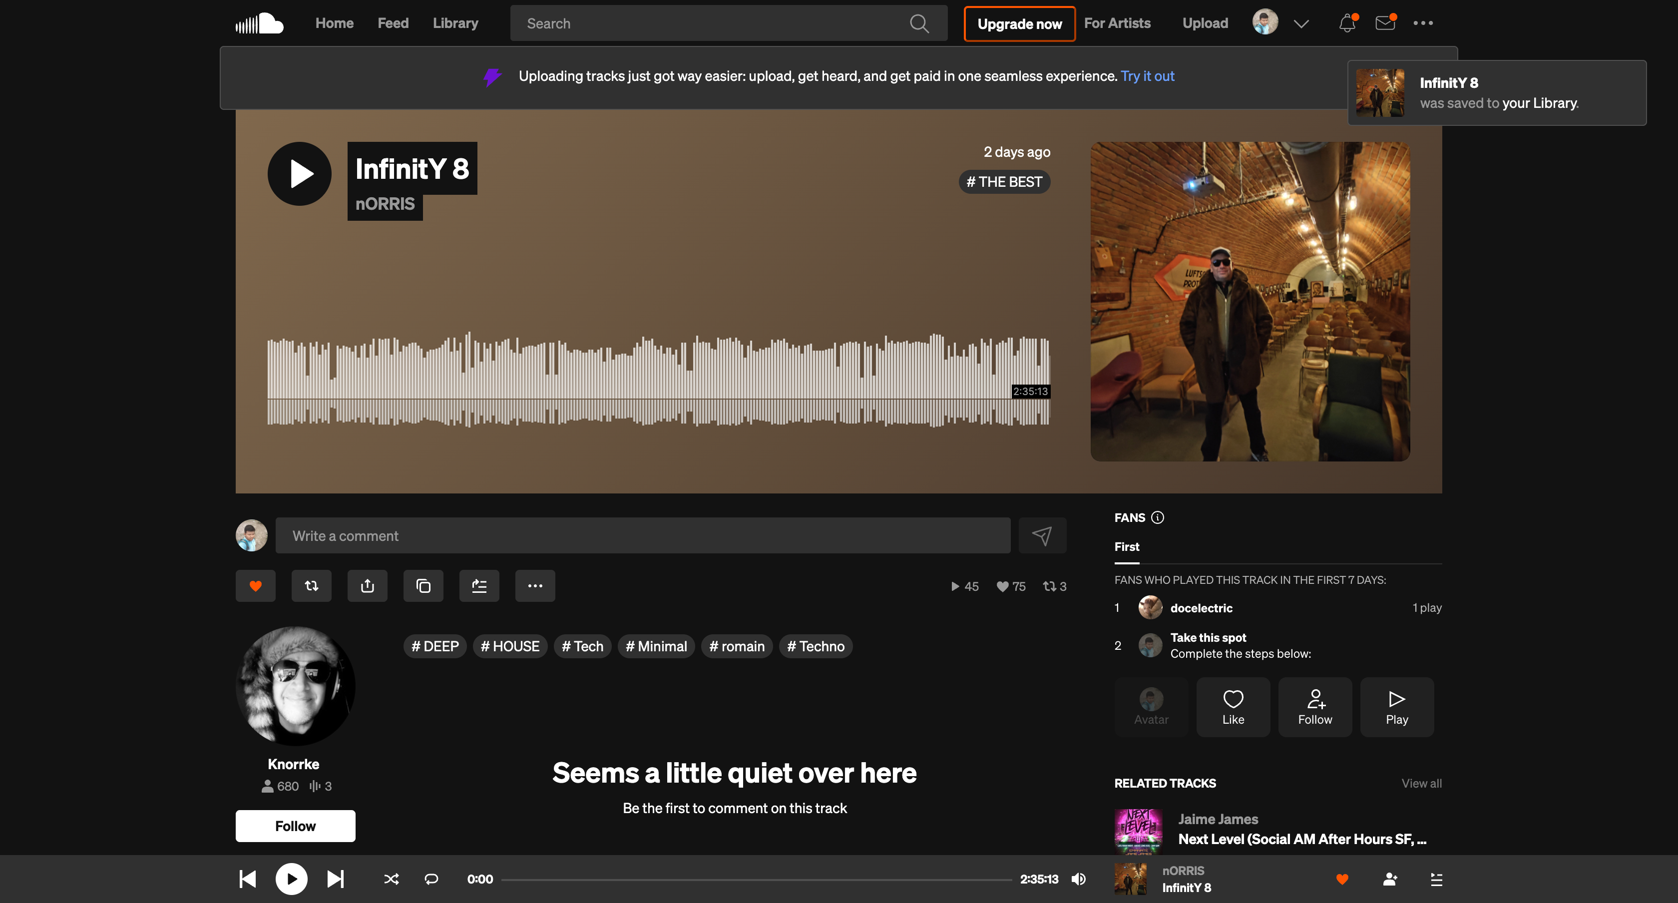Skip to next track in player bar
Screen dimensions: 1678x903
pos(336,879)
